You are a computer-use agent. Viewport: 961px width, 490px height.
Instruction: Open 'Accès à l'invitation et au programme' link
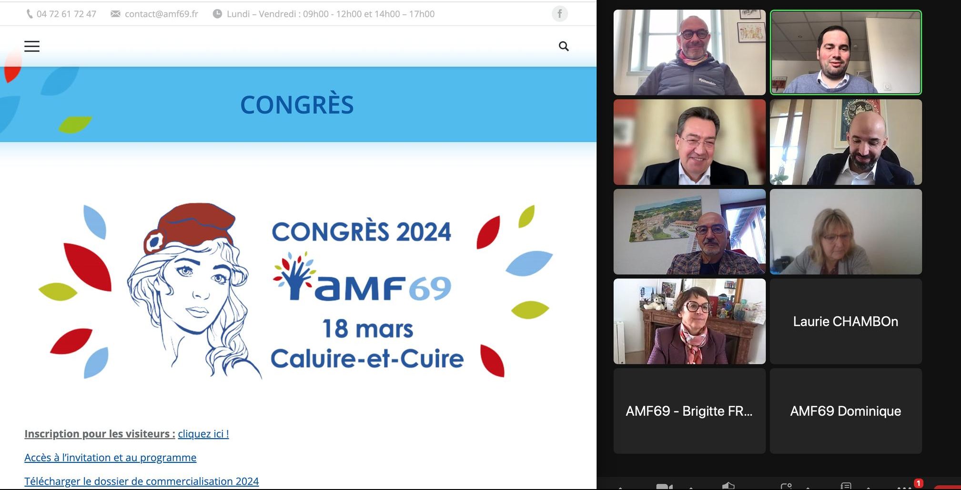[x=110, y=458]
